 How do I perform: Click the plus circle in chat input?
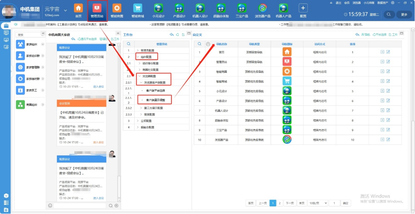tap(116, 206)
